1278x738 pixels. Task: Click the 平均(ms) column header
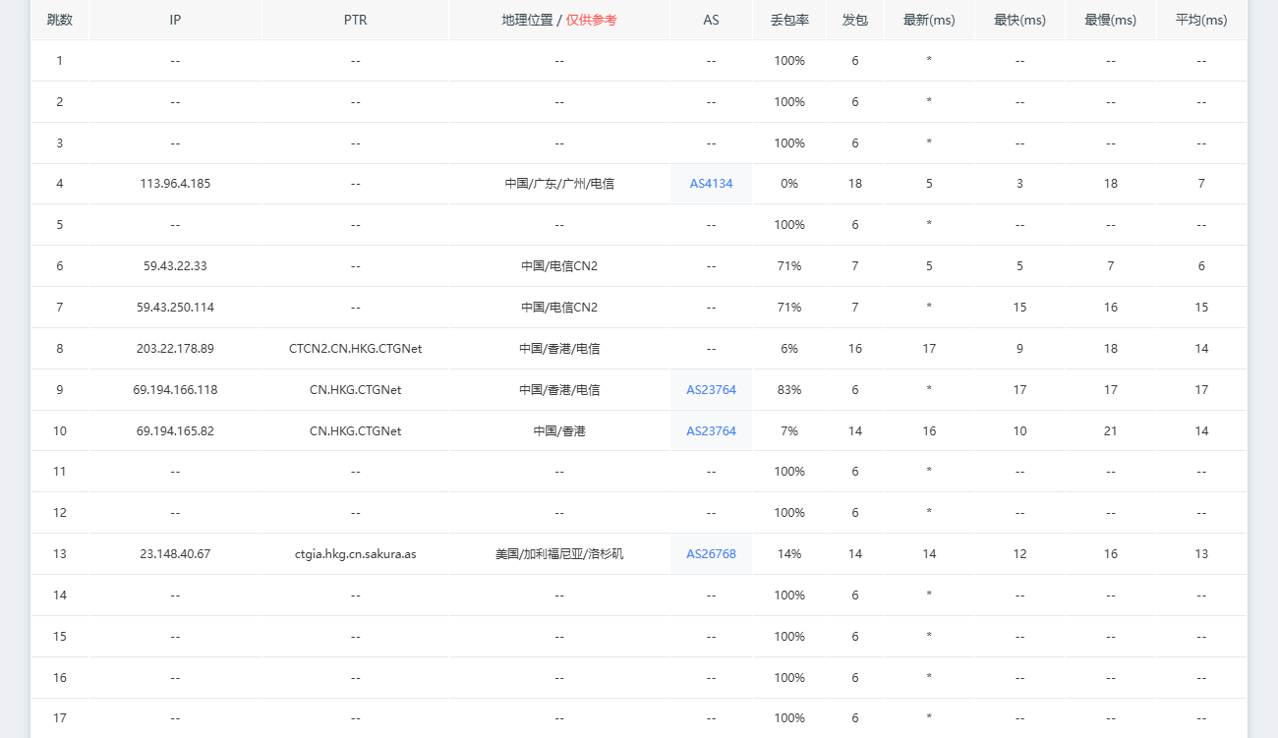pyautogui.click(x=1201, y=20)
